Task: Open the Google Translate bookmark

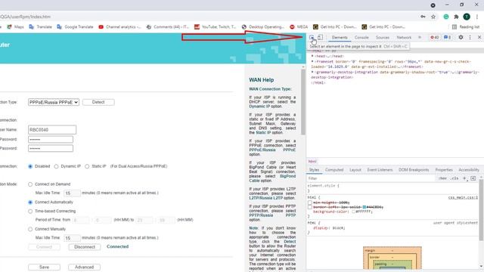Action: 75,27
